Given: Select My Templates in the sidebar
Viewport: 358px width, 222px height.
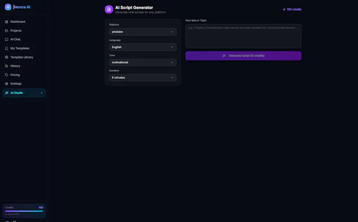Looking at the screenshot, I should (24, 48).
